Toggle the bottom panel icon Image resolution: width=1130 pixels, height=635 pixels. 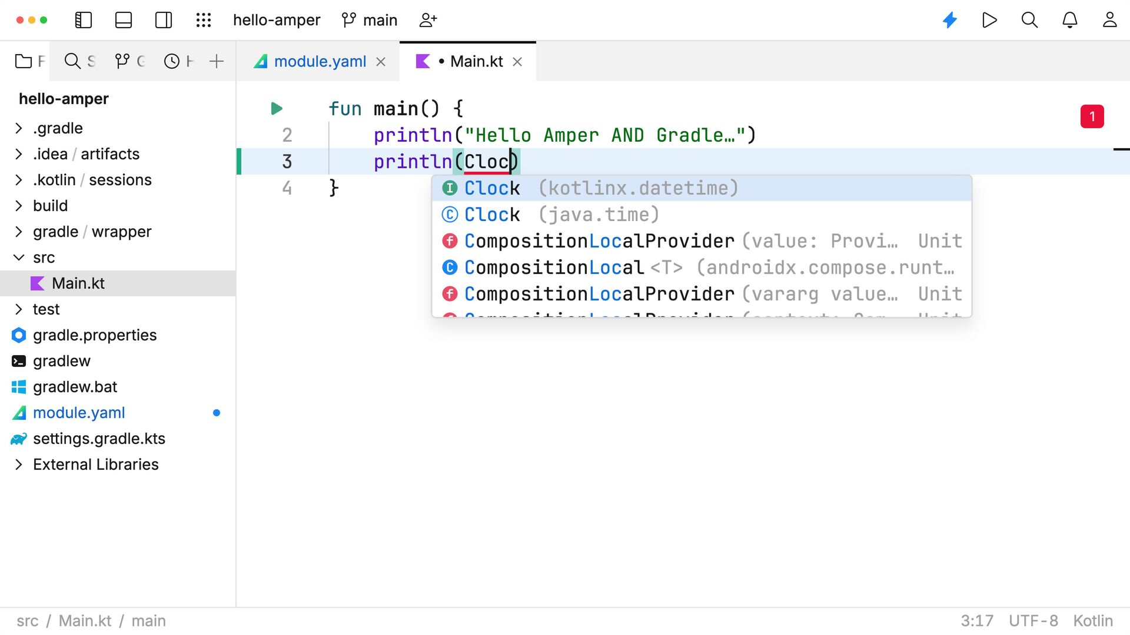click(x=124, y=20)
